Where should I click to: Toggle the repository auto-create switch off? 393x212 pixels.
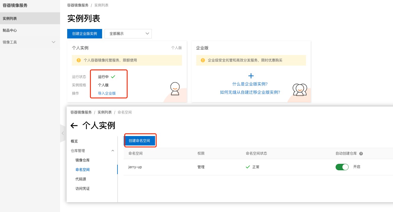click(342, 167)
